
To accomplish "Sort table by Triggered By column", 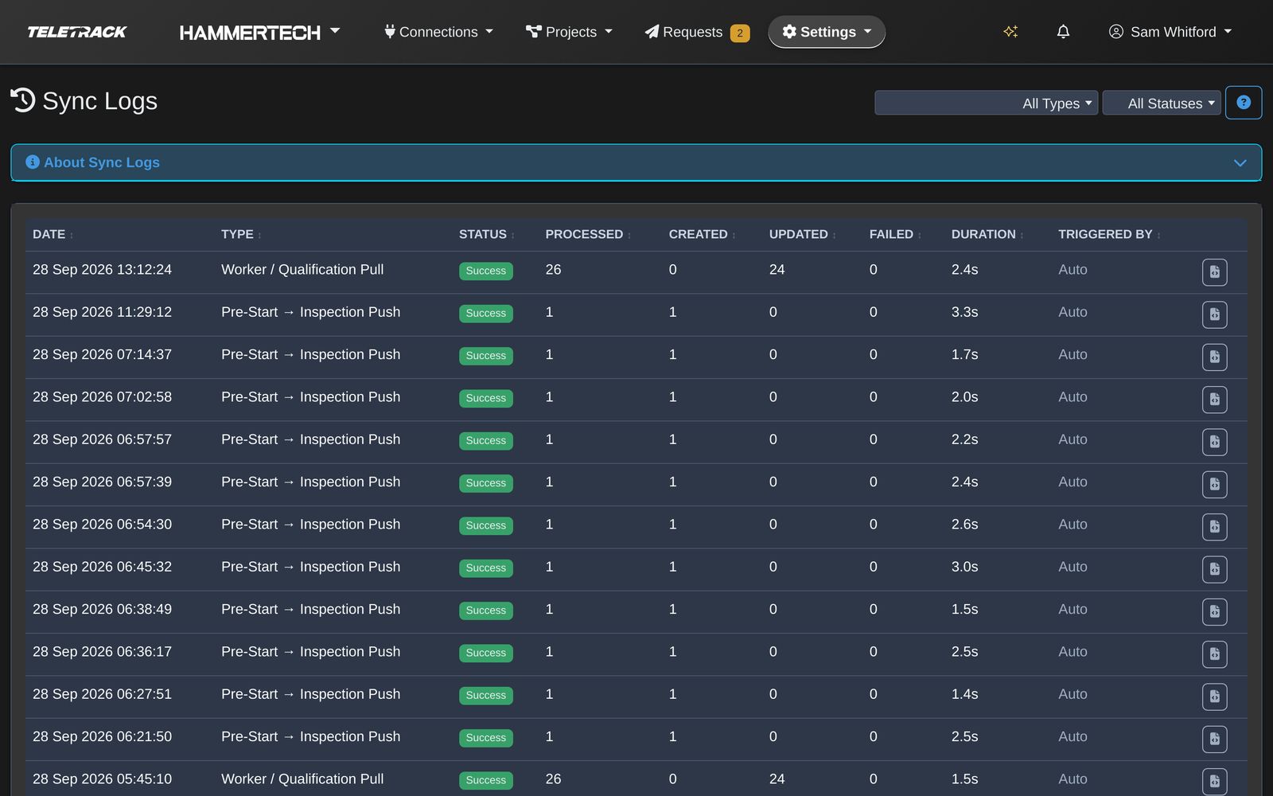I will coord(1109,234).
